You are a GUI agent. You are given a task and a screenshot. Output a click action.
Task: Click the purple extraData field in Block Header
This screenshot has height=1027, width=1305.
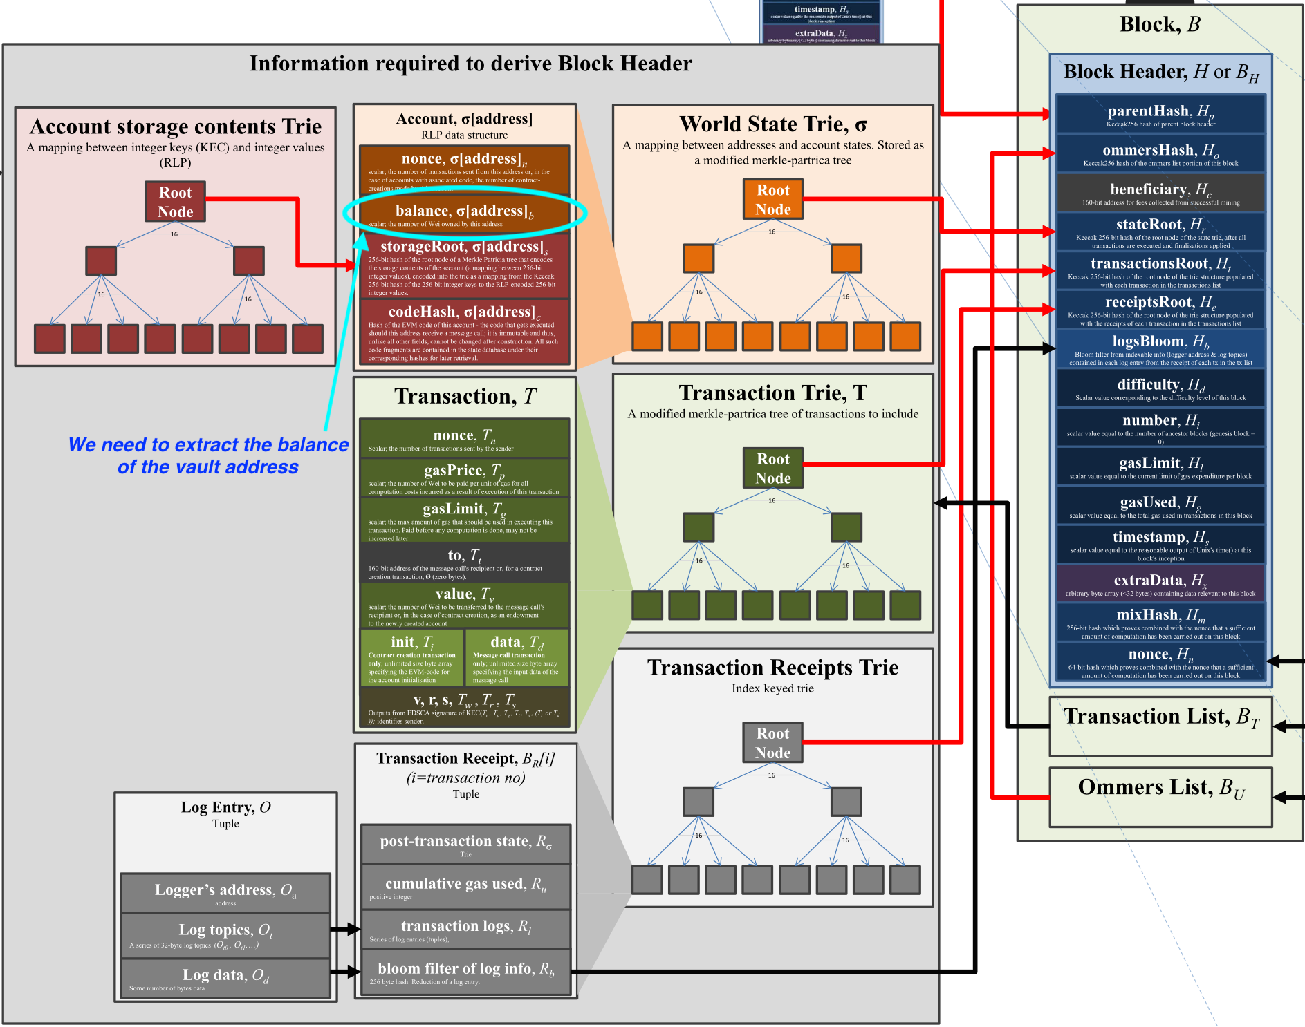coord(1160,584)
